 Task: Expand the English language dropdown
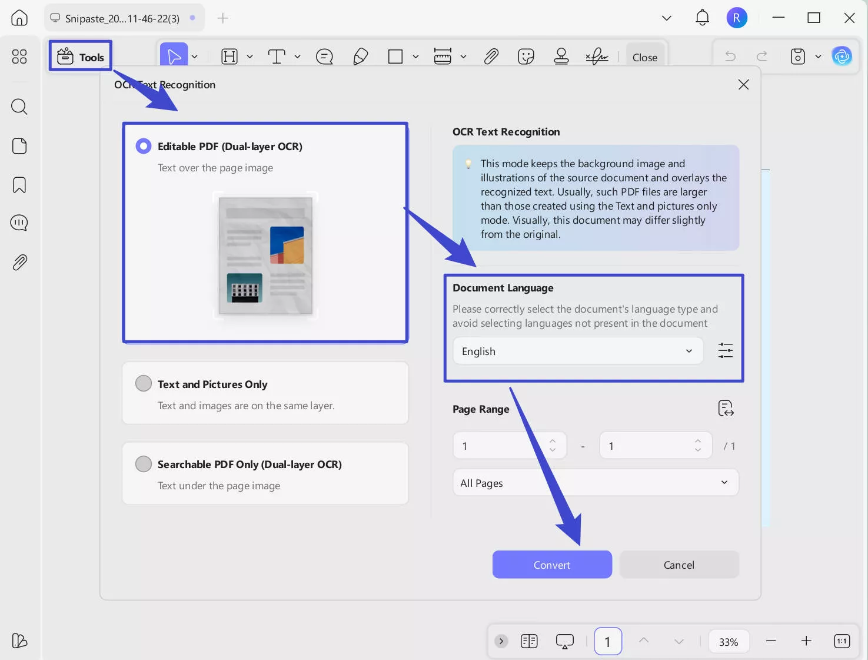[577, 351]
